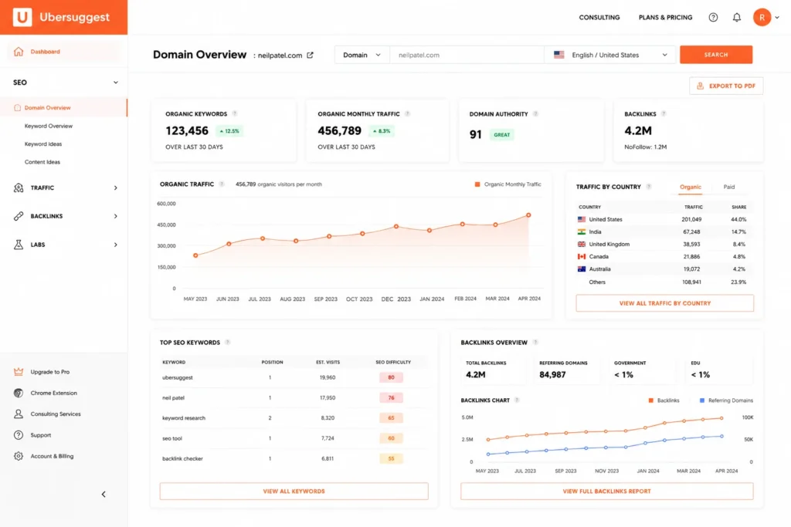Switch to the Paid tab
This screenshot has width=791, height=527.
click(x=729, y=187)
